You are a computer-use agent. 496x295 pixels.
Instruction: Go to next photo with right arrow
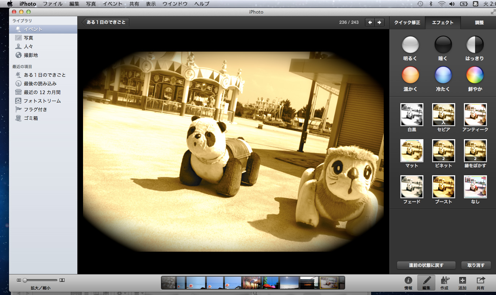pos(379,22)
